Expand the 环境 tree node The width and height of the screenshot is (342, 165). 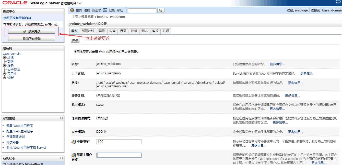pyautogui.click(x=4, y=58)
